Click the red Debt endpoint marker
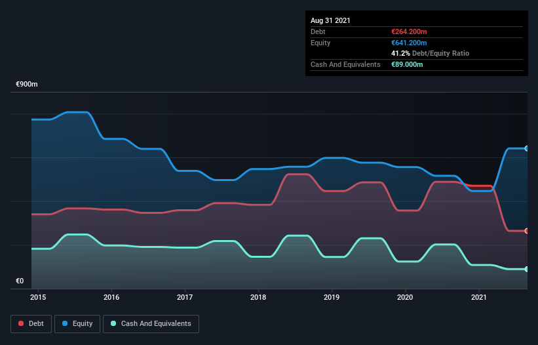This screenshot has height=345, width=538. (x=527, y=231)
